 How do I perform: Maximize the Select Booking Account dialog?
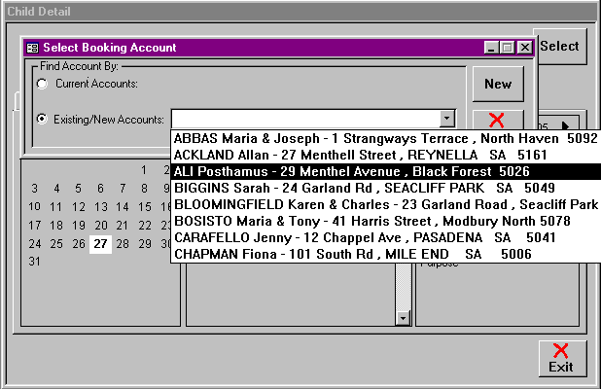click(x=507, y=48)
